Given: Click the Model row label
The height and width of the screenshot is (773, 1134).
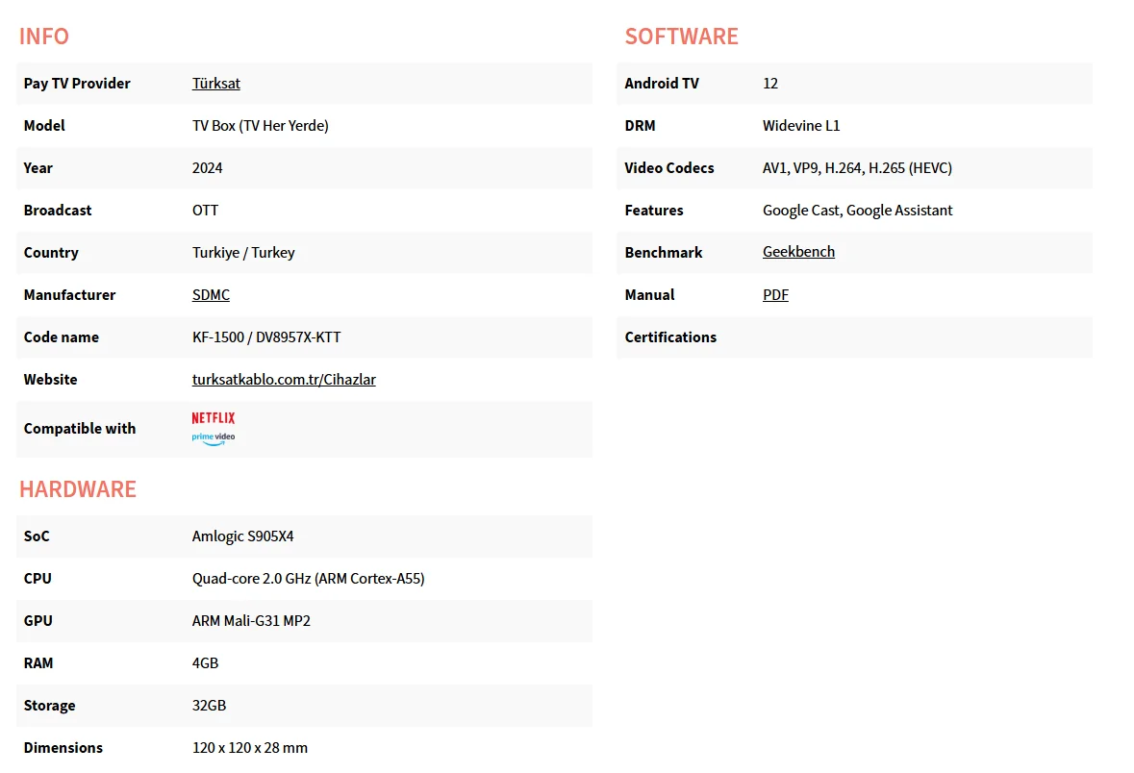Looking at the screenshot, I should click(x=44, y=126).
